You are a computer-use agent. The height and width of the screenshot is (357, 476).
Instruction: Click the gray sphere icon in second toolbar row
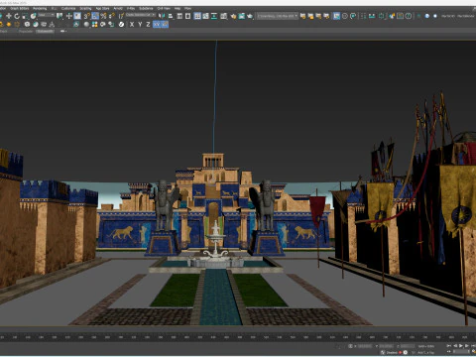(86, 25)
